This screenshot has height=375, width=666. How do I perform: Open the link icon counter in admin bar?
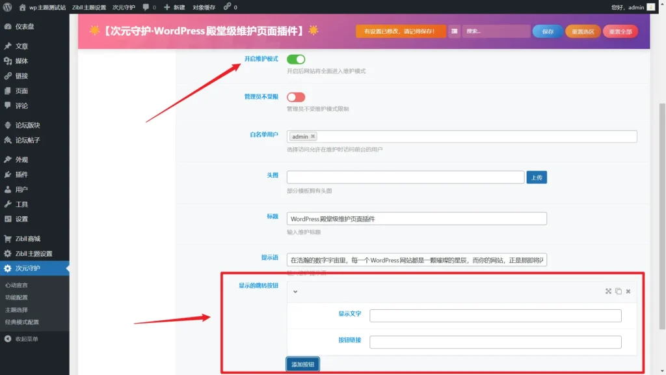pos(230,7)
